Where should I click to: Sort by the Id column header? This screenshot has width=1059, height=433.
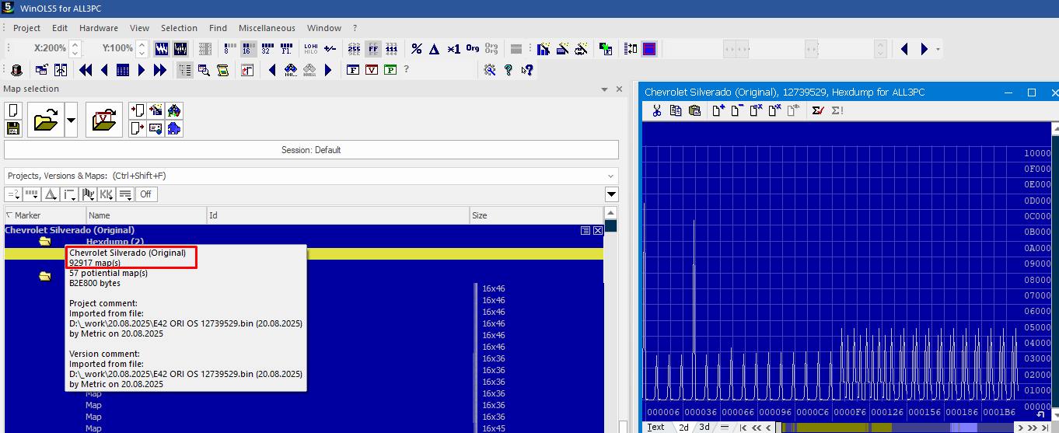point(338,215)
